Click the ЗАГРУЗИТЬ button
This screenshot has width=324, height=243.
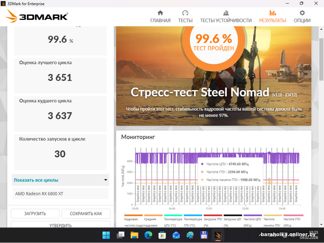click(x=35, y=214)
